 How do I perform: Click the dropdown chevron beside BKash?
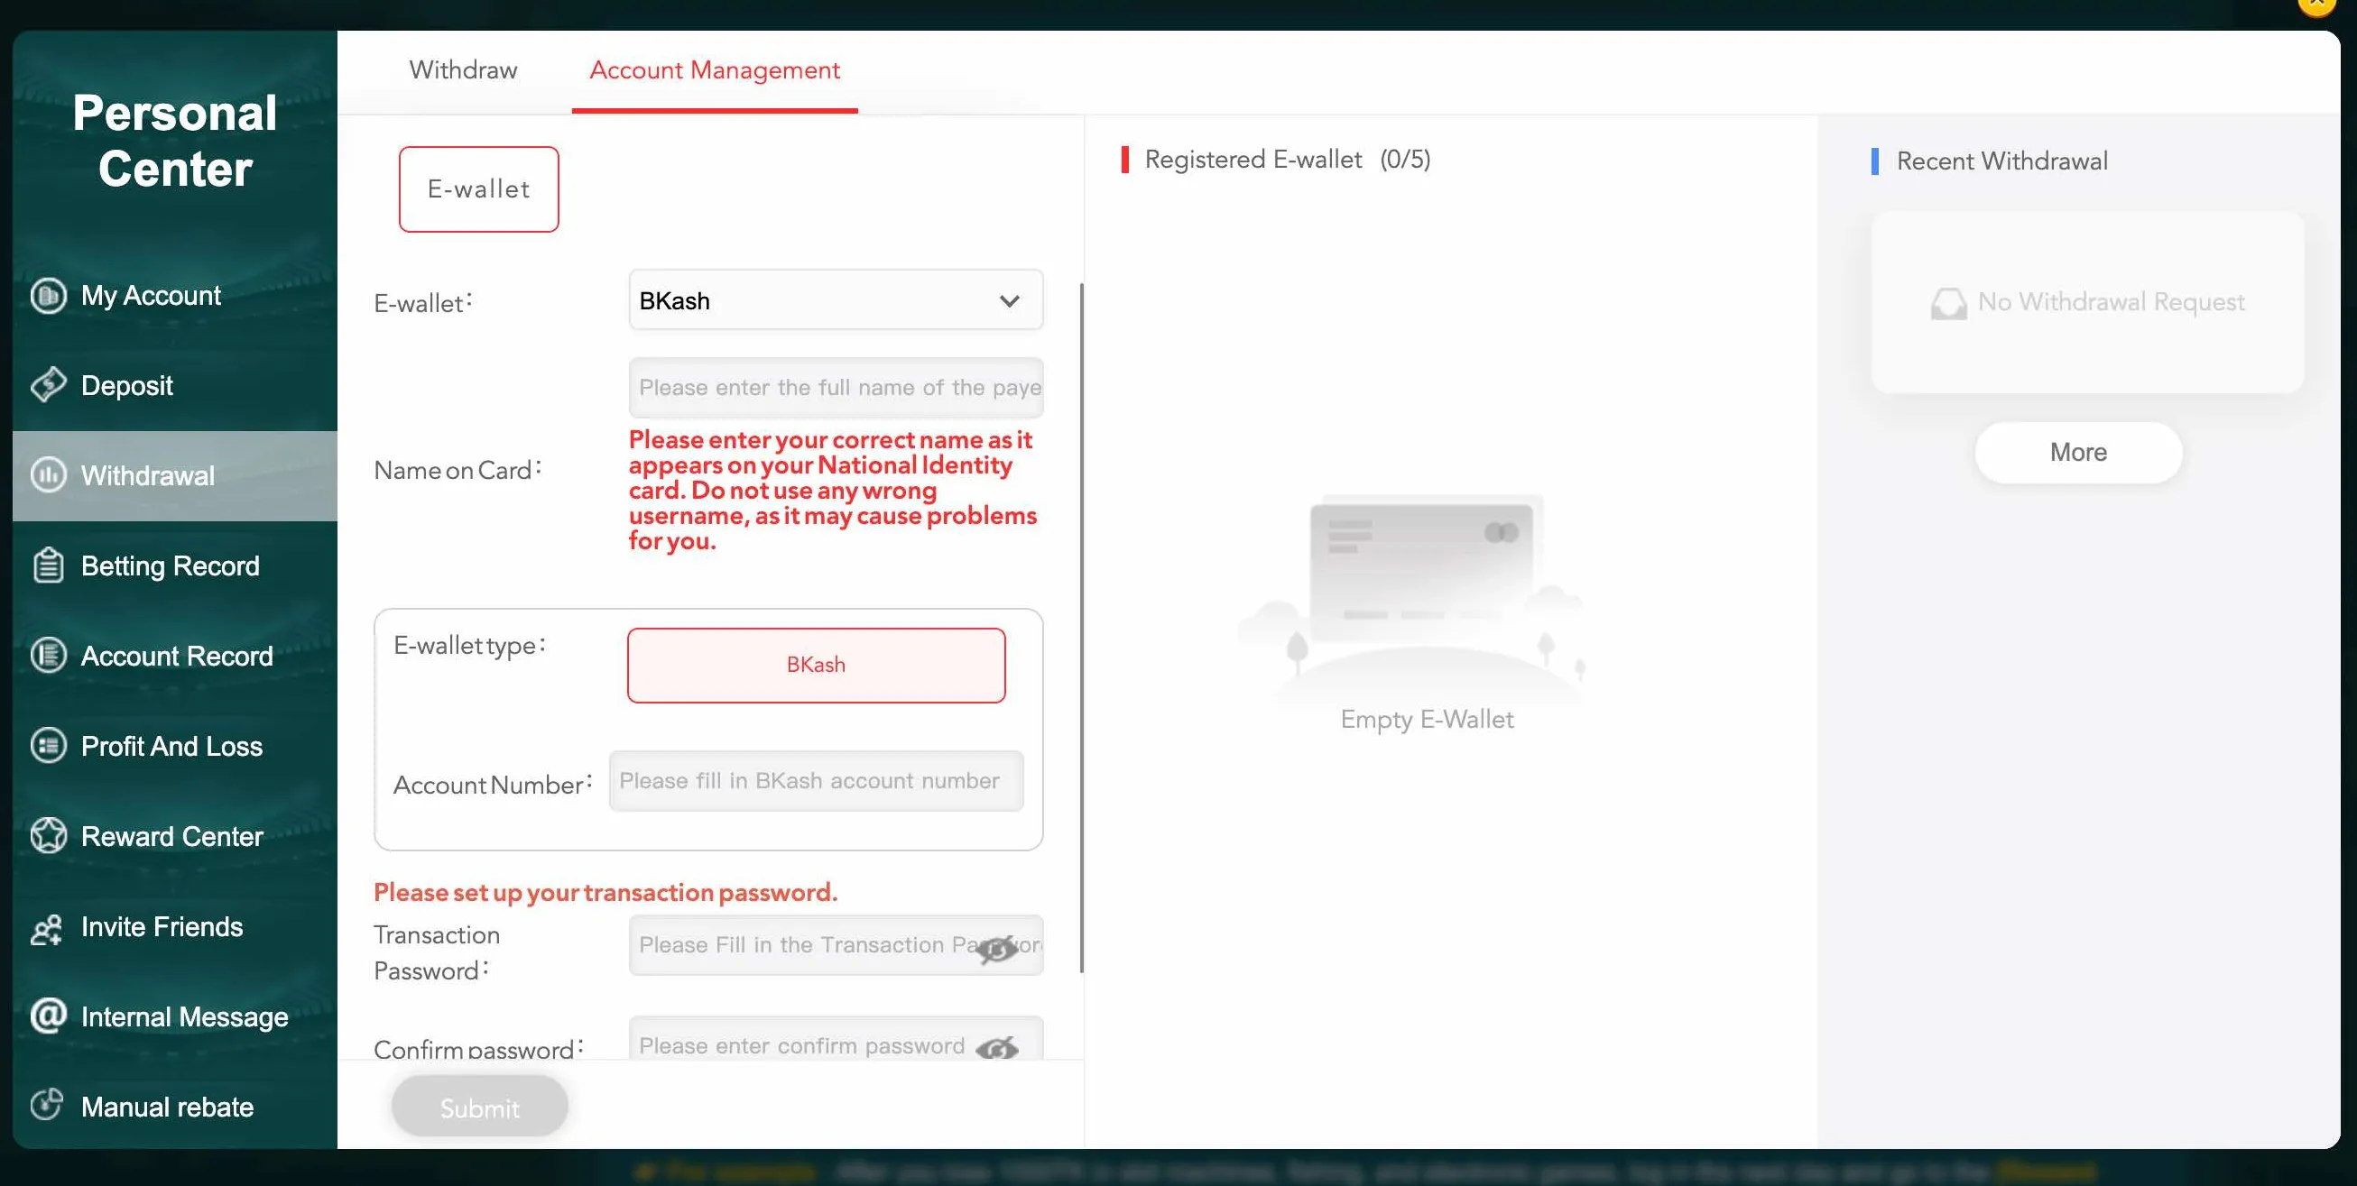pyautogui.click(x=1009, y=301)
